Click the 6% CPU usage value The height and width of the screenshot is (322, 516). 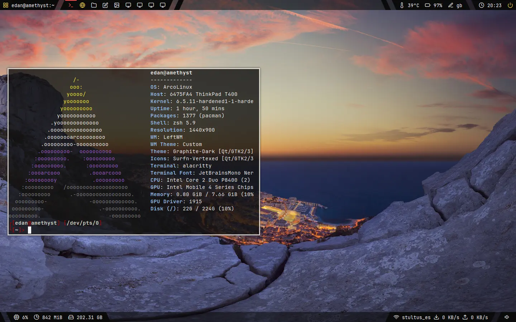click(x=25, y=317)
